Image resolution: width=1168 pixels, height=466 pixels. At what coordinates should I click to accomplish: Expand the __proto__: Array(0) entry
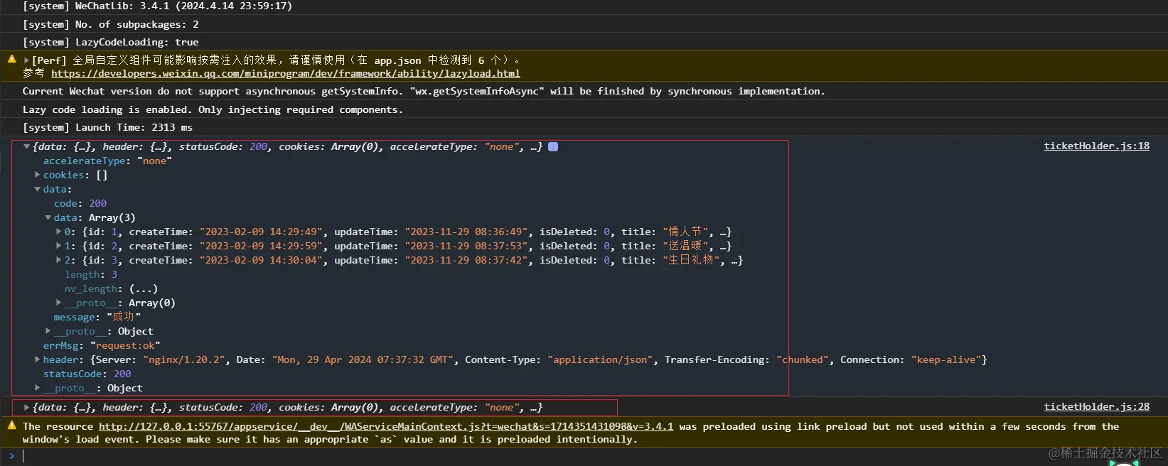[x=59, y=303]
